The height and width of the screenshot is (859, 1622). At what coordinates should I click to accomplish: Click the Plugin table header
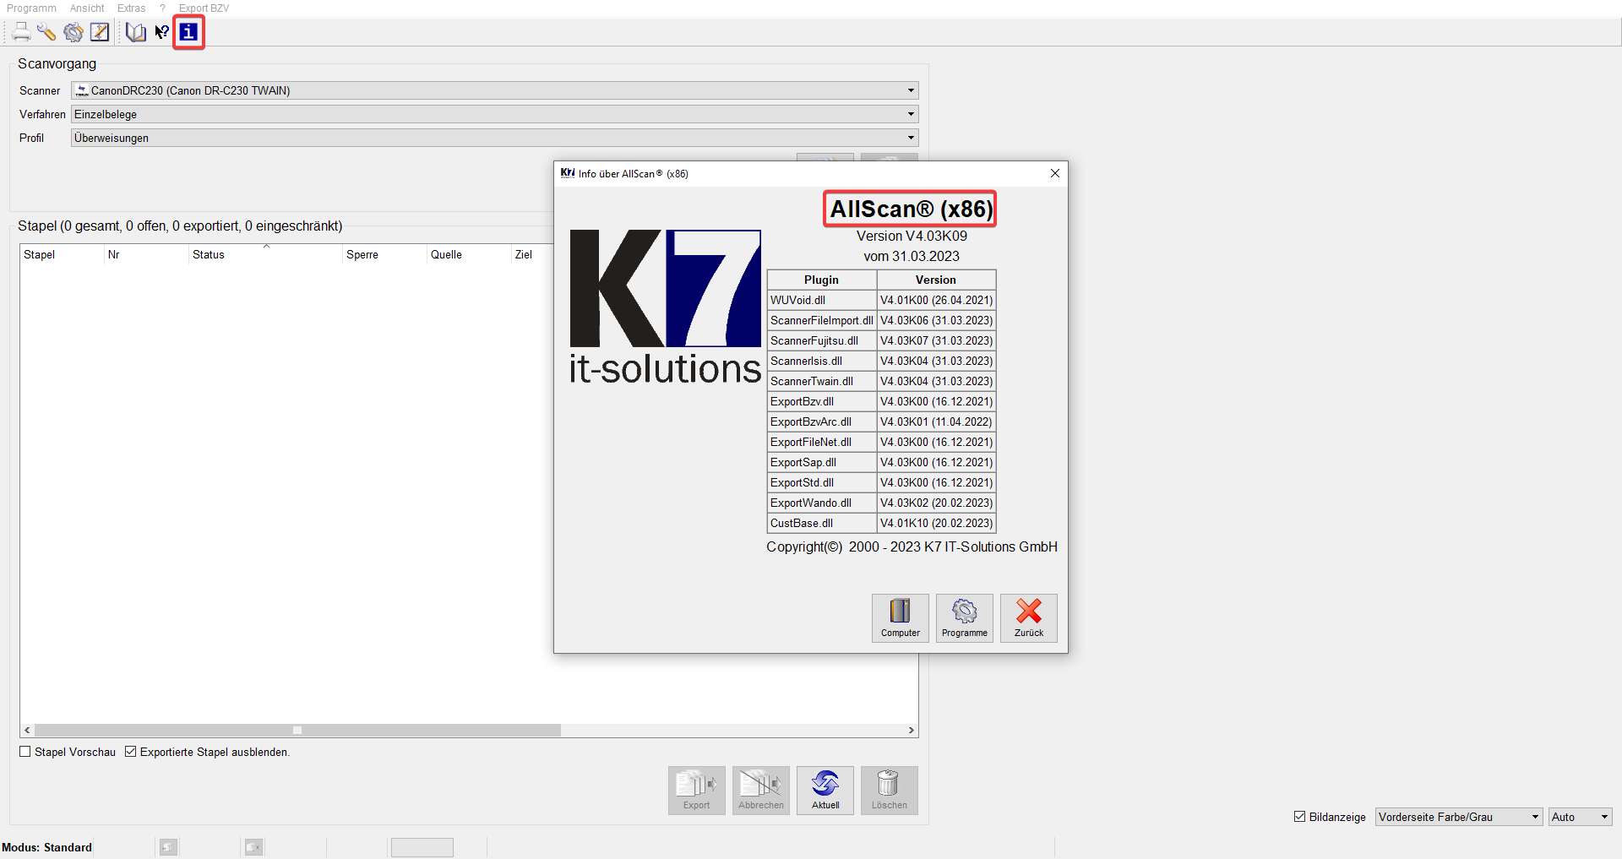[x=822, y=280]
